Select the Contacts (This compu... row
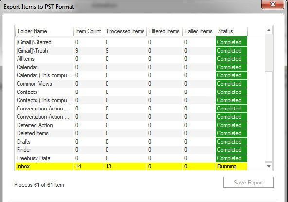 (131, 100)
